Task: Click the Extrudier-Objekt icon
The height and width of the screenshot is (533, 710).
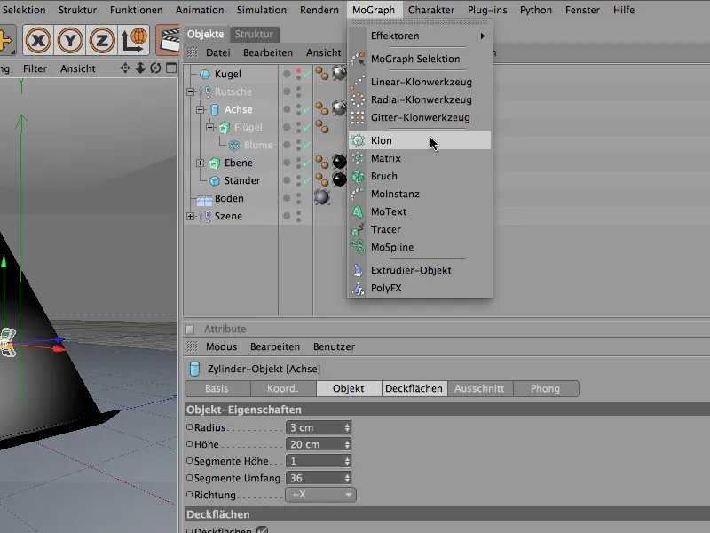Action: tap(357, 270)
